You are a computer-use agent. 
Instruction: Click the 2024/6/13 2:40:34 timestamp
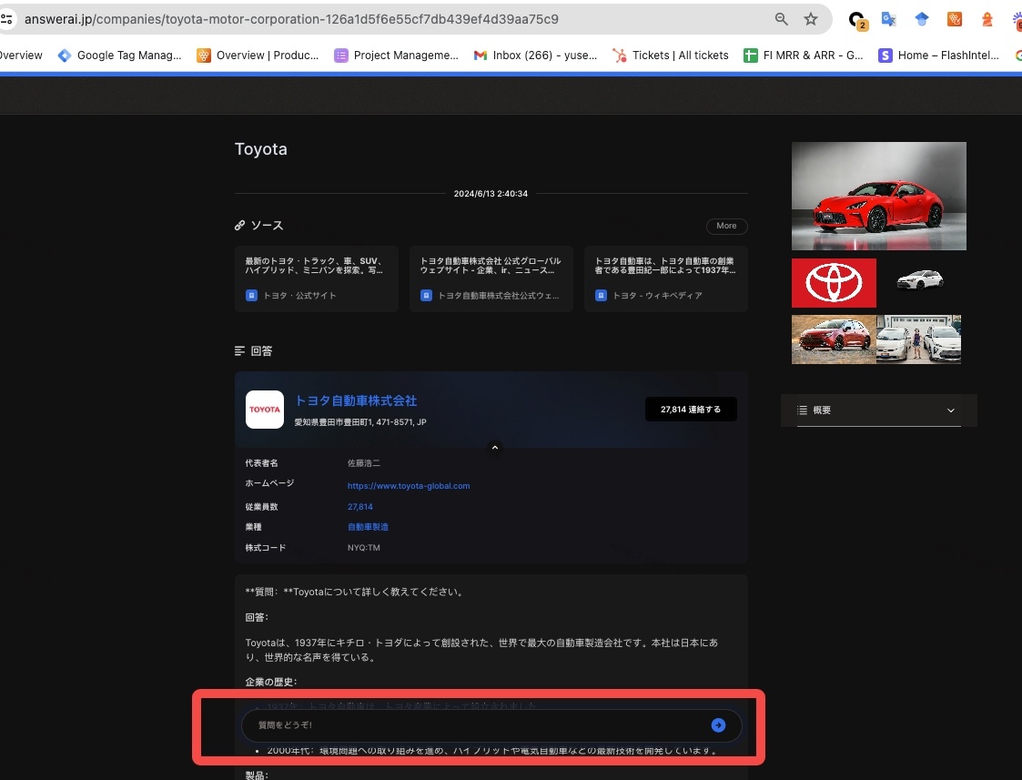491,194
